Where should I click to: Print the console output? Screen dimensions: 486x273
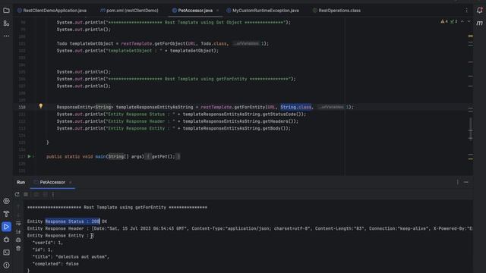click(18, 240)
